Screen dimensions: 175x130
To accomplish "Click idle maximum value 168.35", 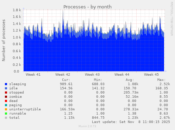I will click(x=162, y=88).
